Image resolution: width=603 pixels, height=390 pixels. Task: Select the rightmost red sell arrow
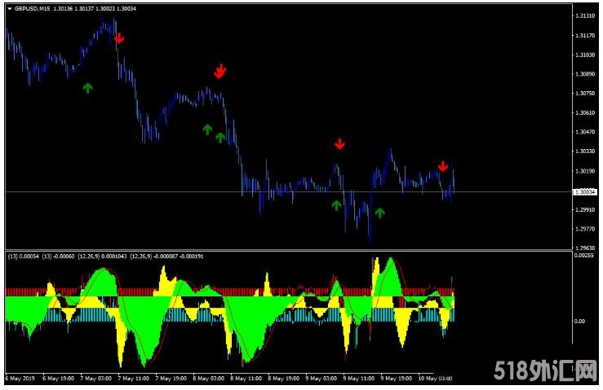pyautogui.click(x=442, y=166)
